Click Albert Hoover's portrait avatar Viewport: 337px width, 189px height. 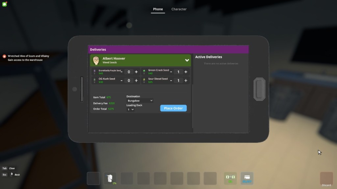(x=96, y=60)
